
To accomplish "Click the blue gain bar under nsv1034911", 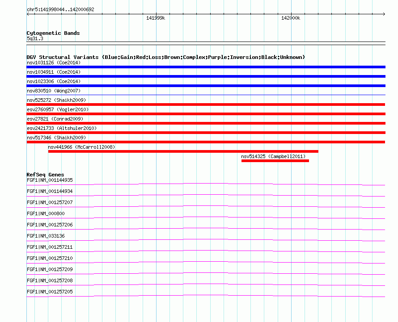I will tap(206, 76).
